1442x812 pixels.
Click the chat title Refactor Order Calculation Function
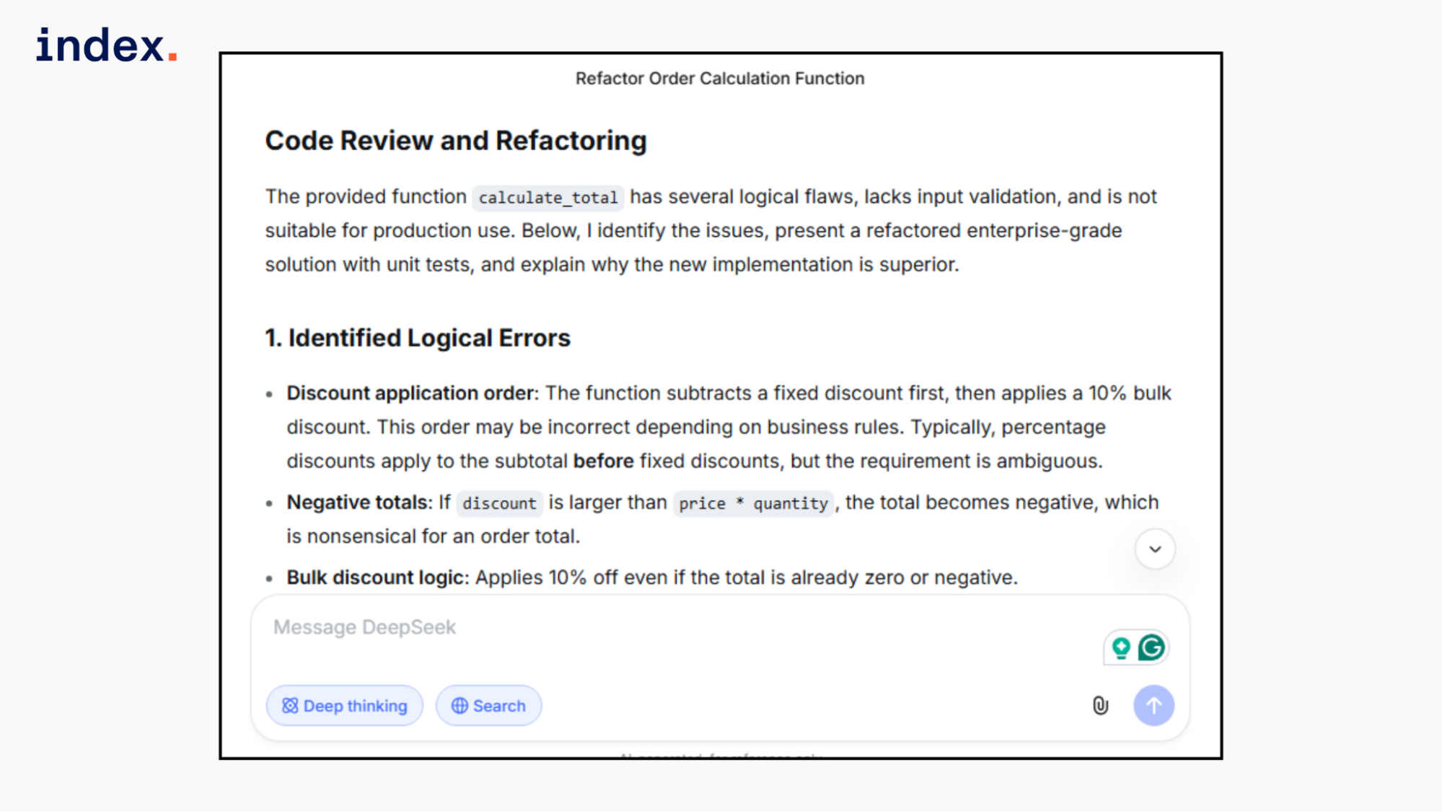click(x=719, y=78)
